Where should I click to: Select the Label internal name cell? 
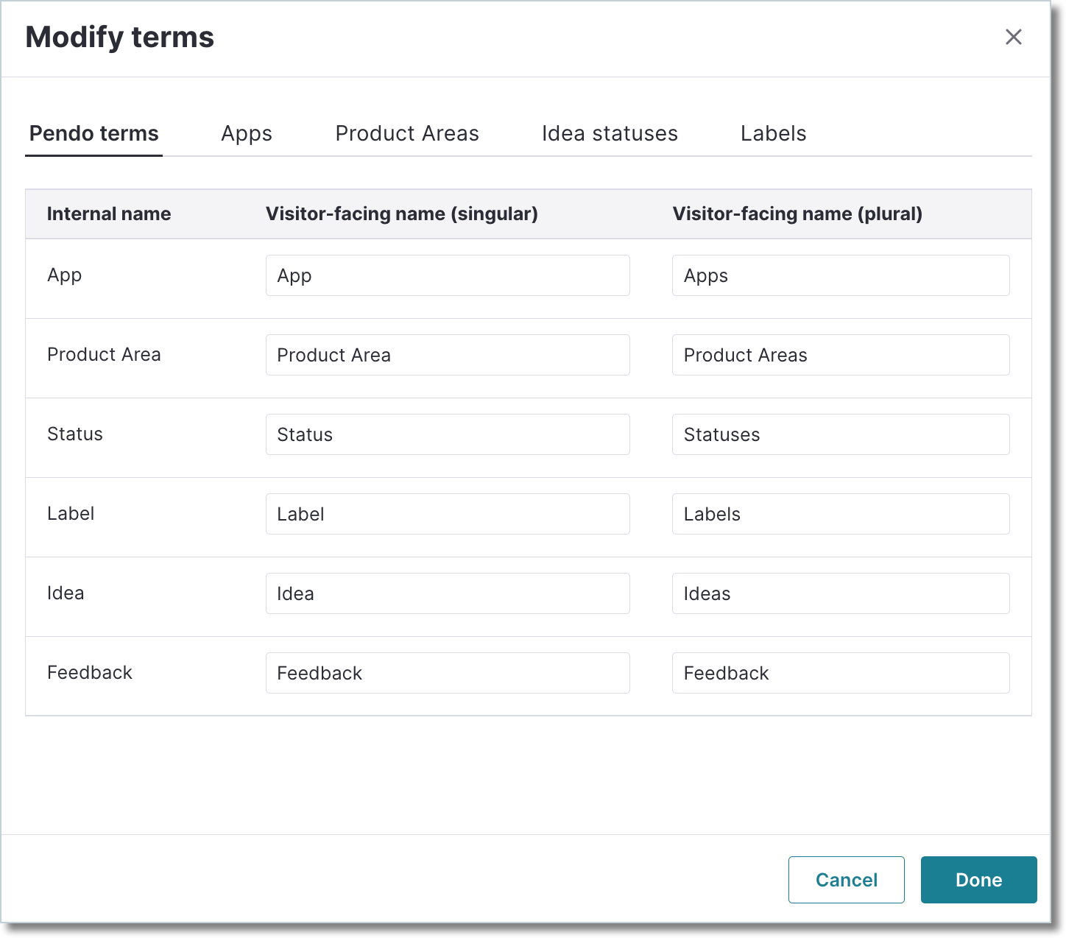pyautogui.click(x=71, y=514)
